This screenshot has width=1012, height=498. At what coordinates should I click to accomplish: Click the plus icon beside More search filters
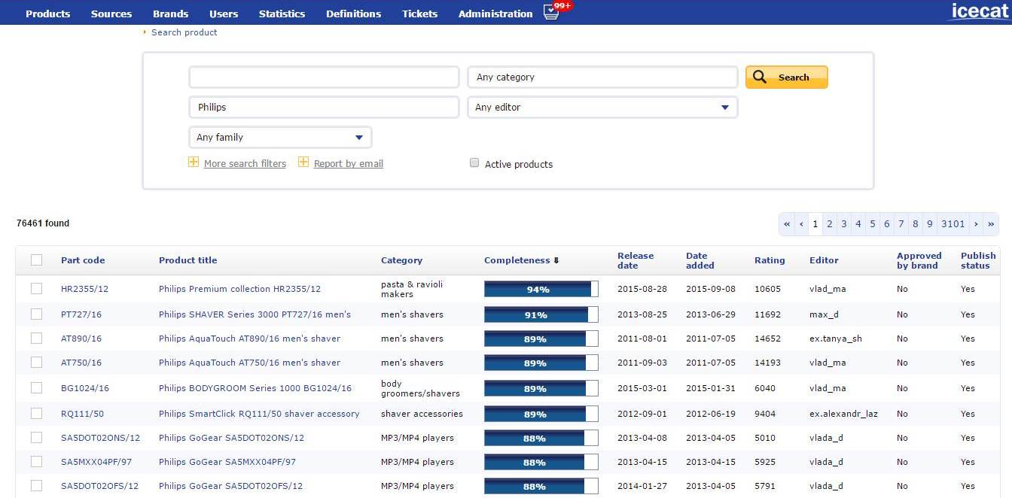click(194, 162)
